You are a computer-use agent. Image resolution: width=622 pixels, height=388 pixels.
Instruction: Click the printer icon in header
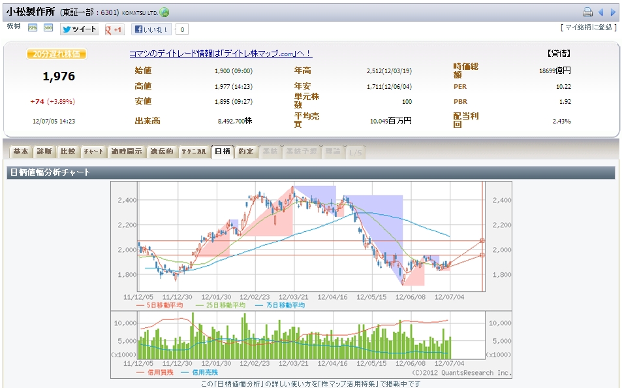tap(587, 12)
